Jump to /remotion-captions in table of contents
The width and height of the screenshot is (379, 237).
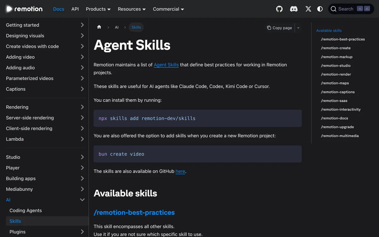[x=338, y=92]
